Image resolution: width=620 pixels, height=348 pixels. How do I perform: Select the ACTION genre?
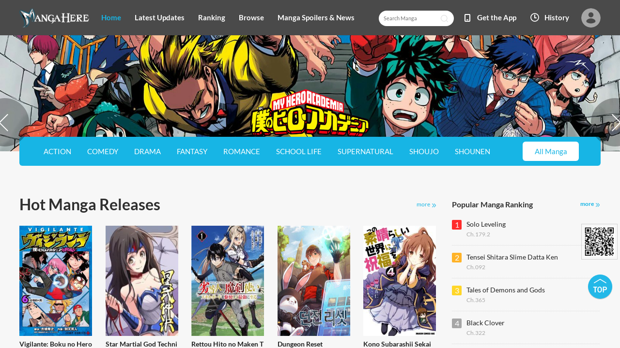57,151
